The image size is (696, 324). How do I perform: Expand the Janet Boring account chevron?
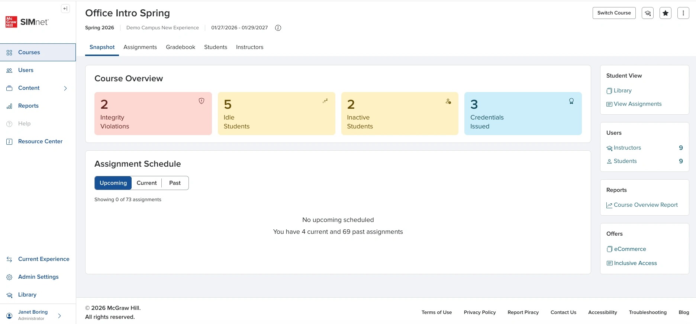click(59, 316)
